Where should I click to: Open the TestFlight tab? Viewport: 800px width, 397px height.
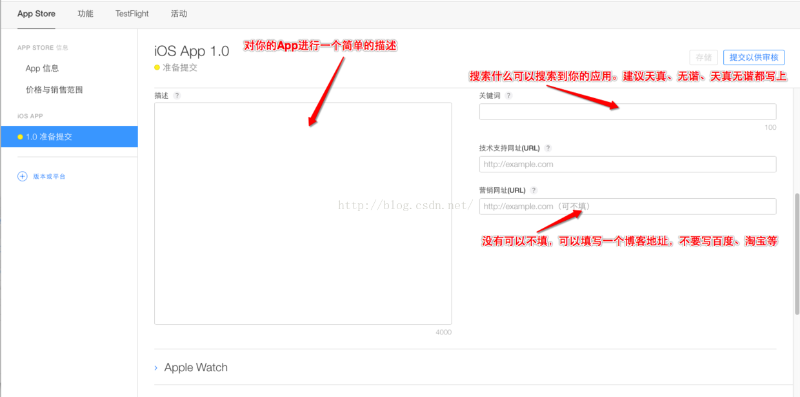132,14
